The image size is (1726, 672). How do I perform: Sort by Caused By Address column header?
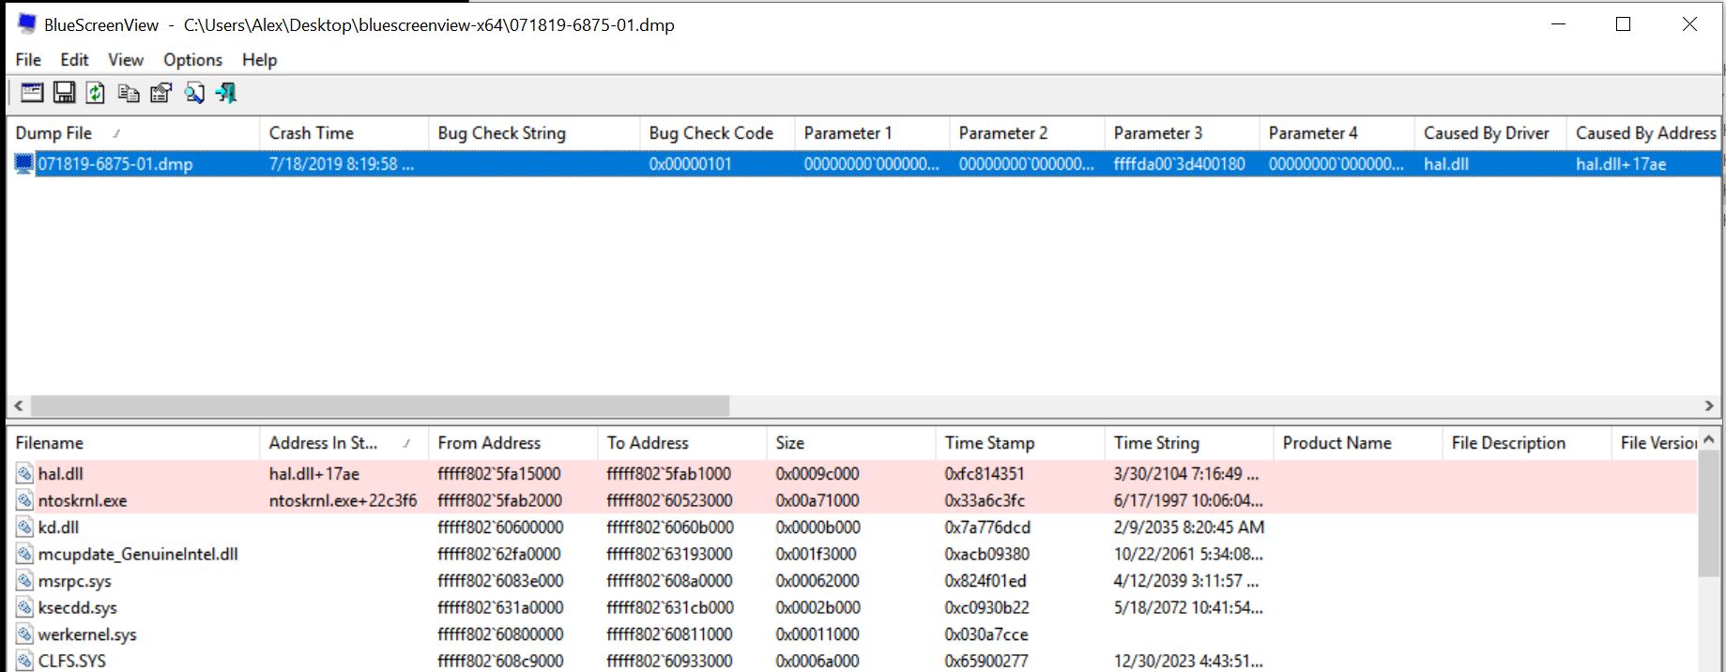[1644, 133]
